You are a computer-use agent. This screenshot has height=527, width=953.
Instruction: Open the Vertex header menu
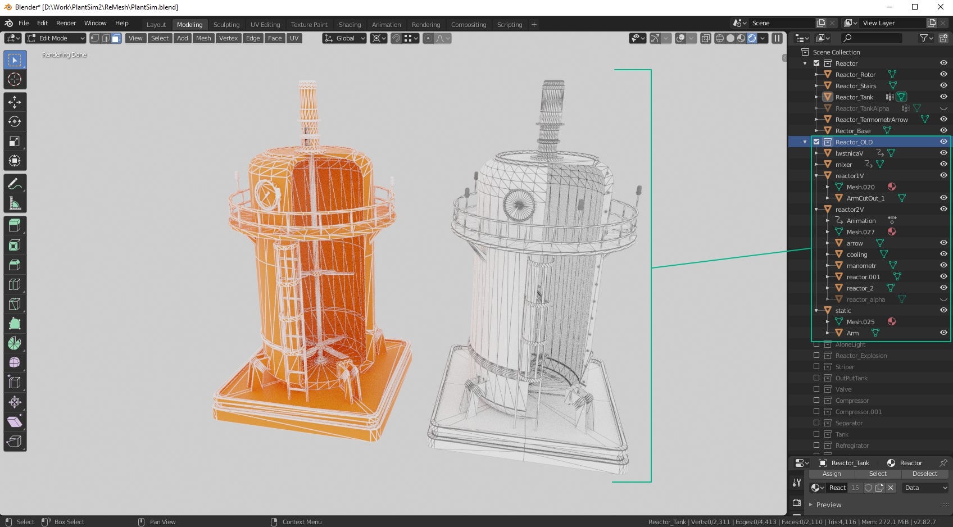point(228,38)
